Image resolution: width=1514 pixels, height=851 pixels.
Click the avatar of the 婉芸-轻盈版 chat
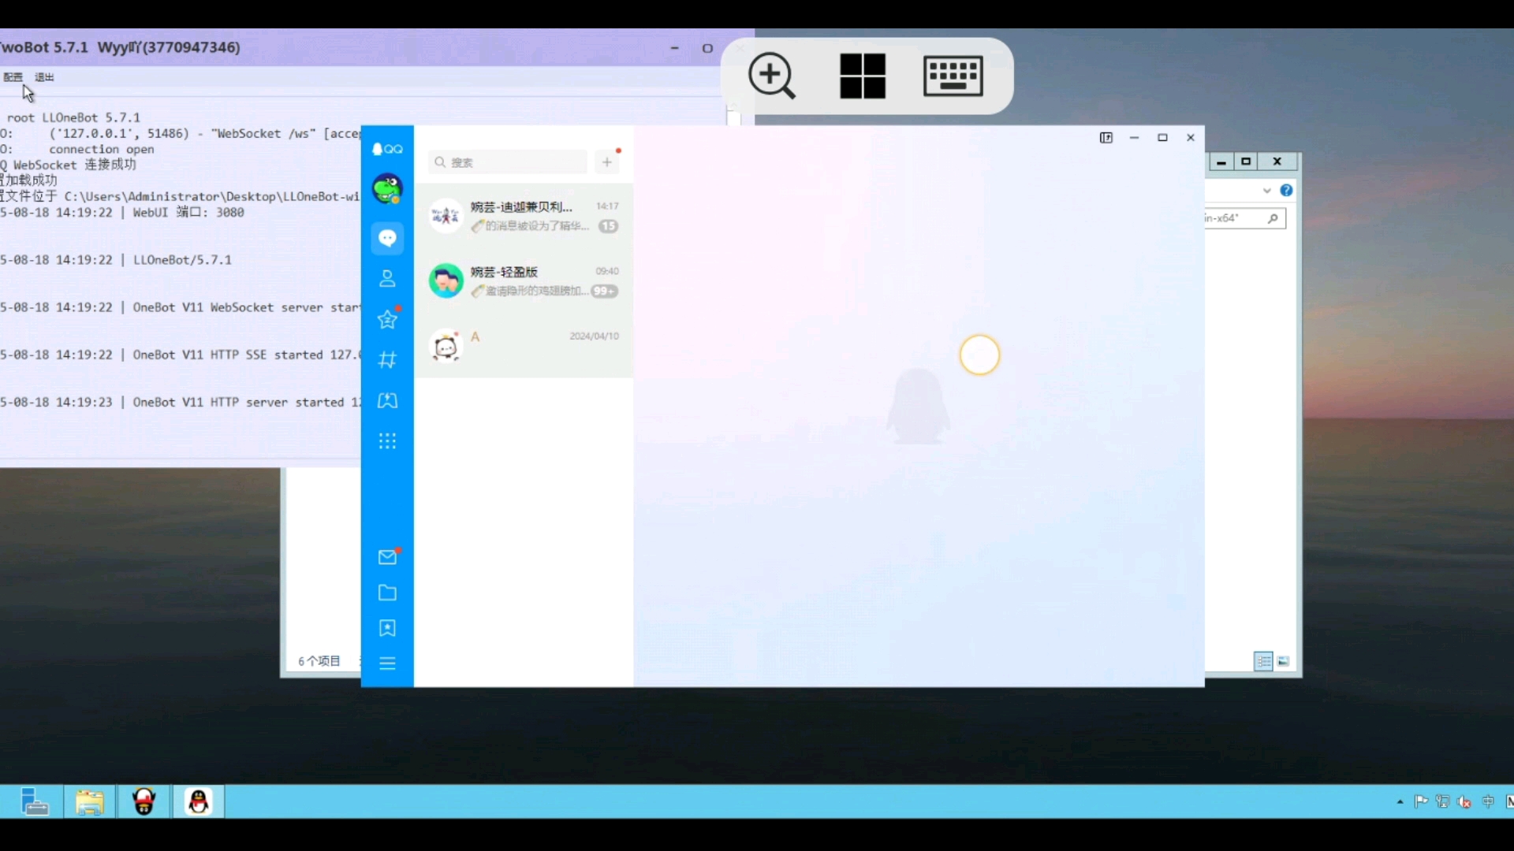446,281
